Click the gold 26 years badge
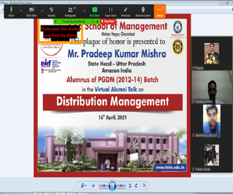Image resolution: width=233 pixels, height=194 pixels. pyautogui.click(x=177, y=47)
